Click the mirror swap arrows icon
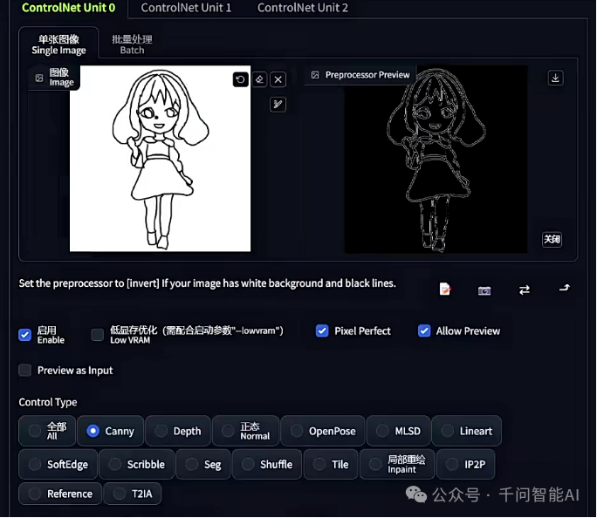The width and height of the screenshot is (597, 518). (x=525, y=290)
